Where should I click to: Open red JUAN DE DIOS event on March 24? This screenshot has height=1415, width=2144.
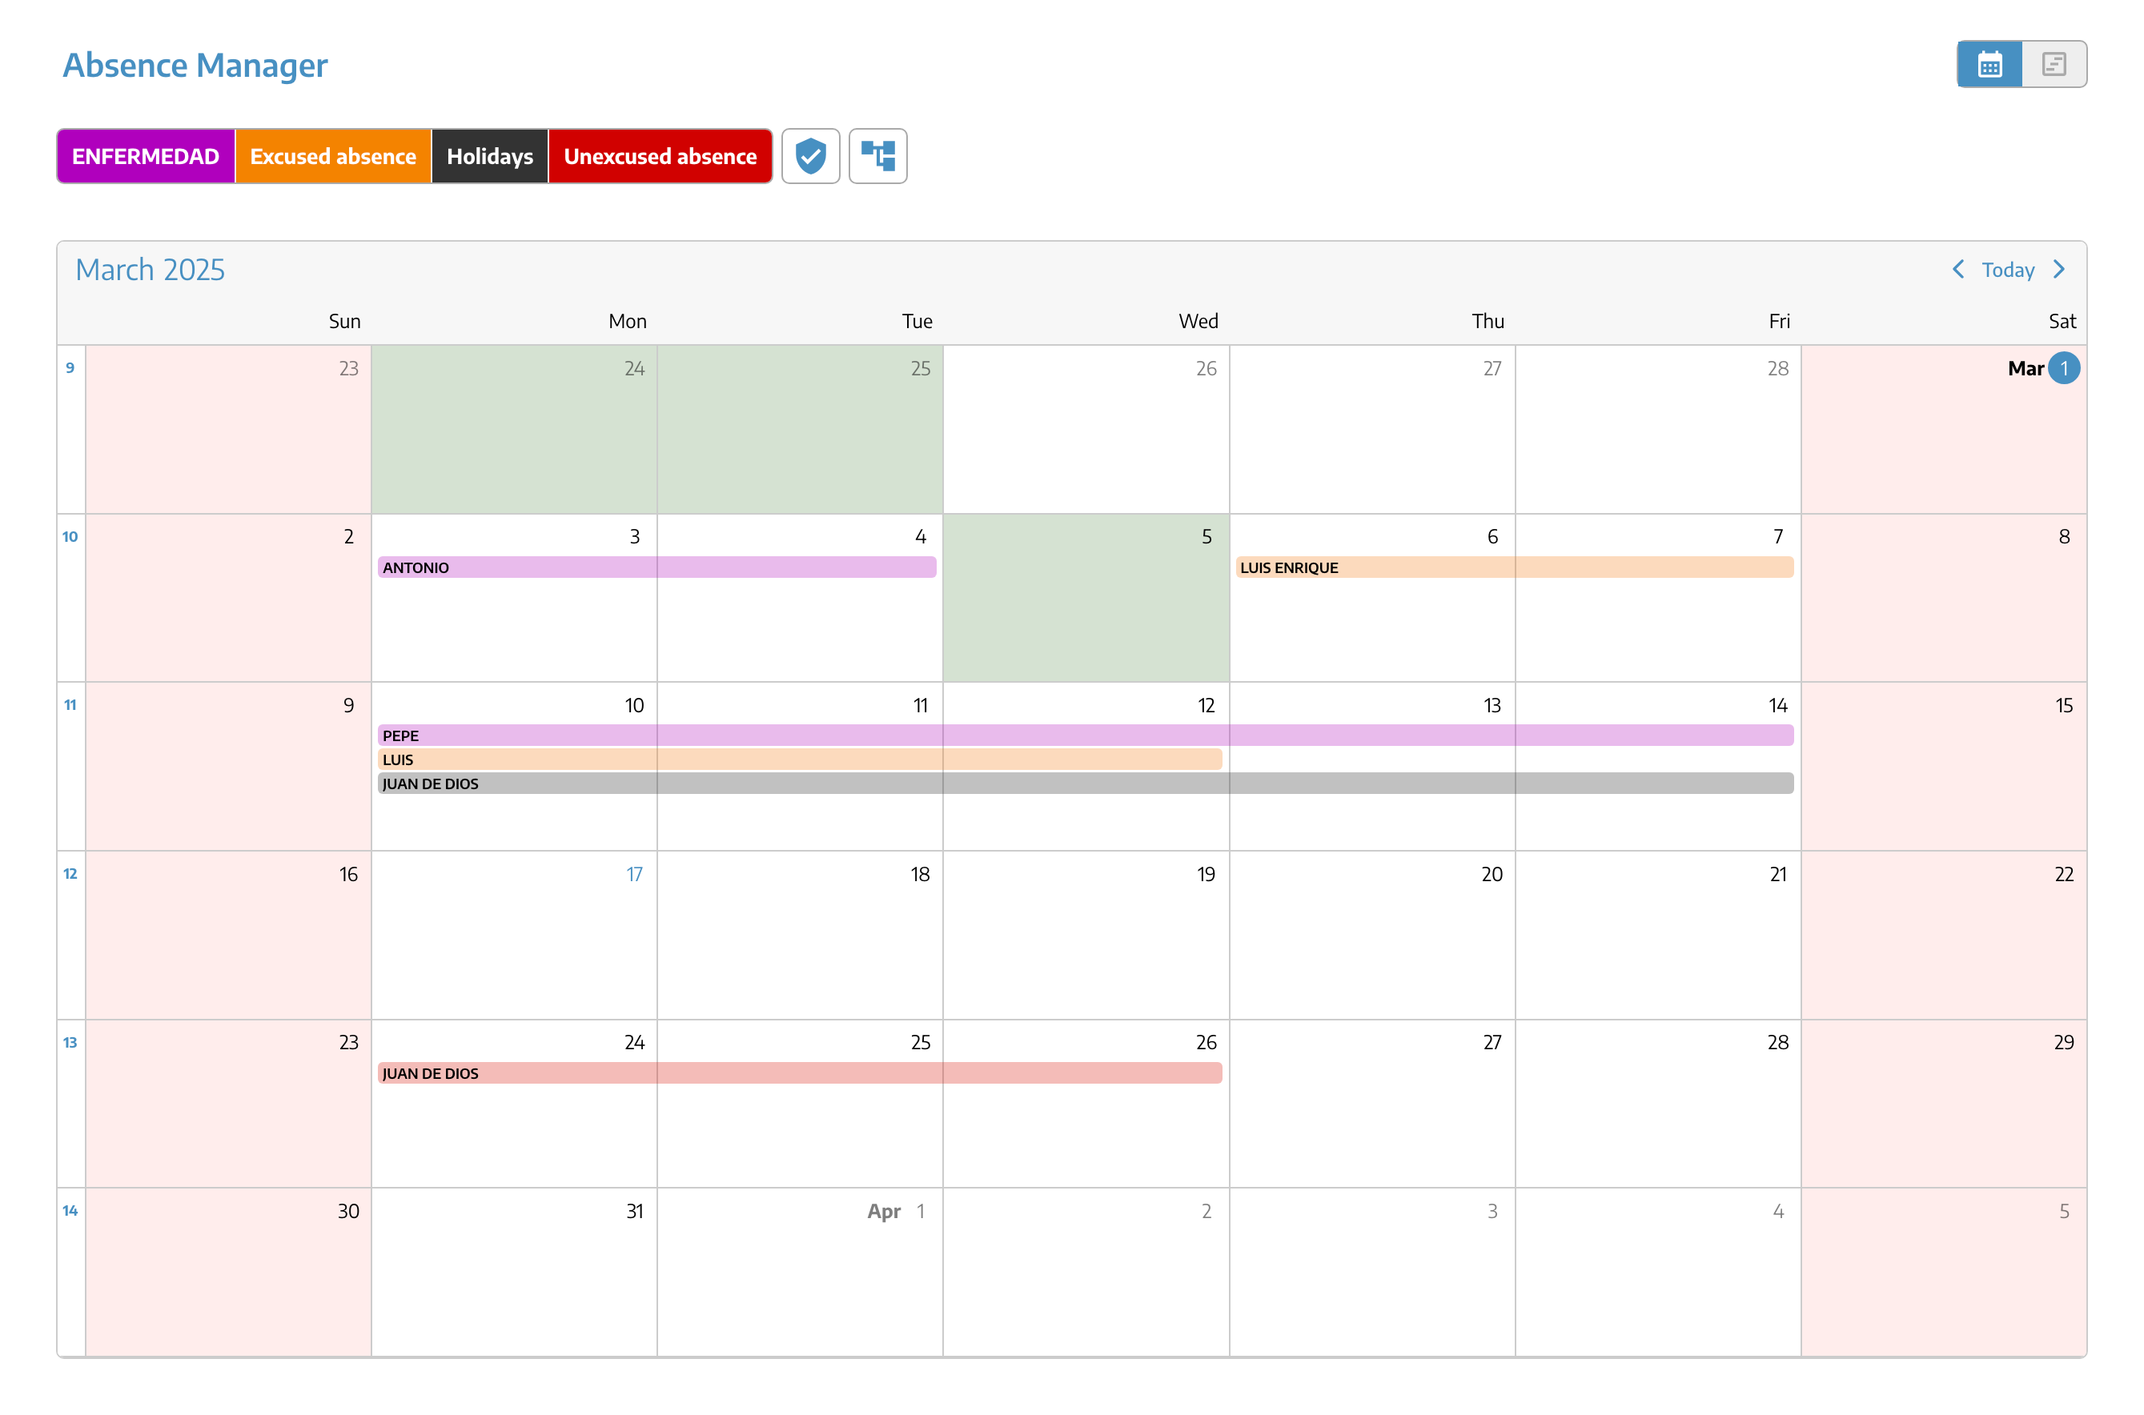point(800,1073)
